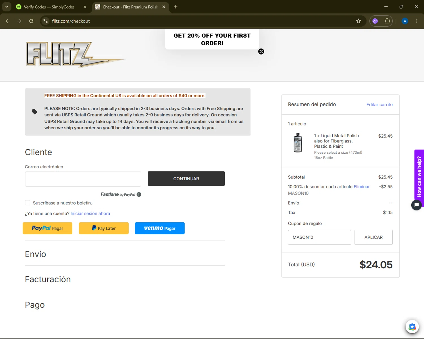Click the Total $24.05 amount
Viewport: 424px width, 339px height.
(x=376, y=265)
